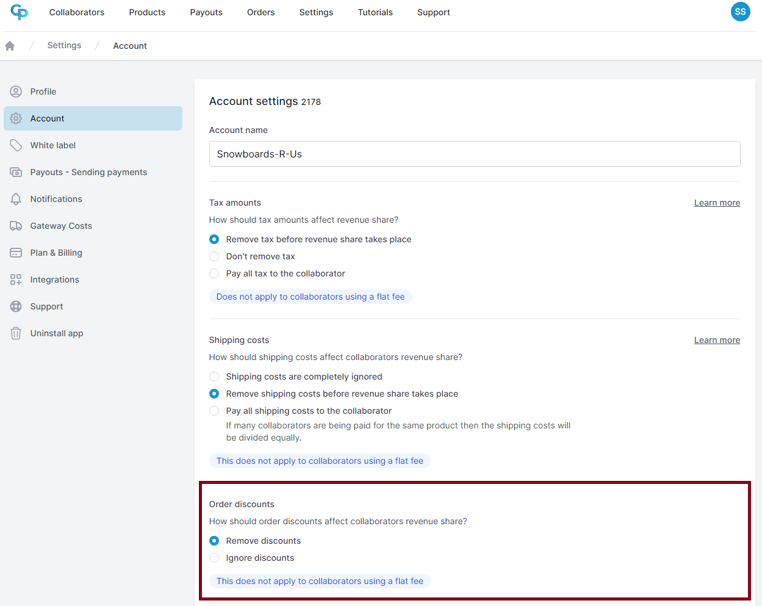This screenshot has width=762, height=606.
Task: Open the Settings top menu
Action: click(316, 12)
